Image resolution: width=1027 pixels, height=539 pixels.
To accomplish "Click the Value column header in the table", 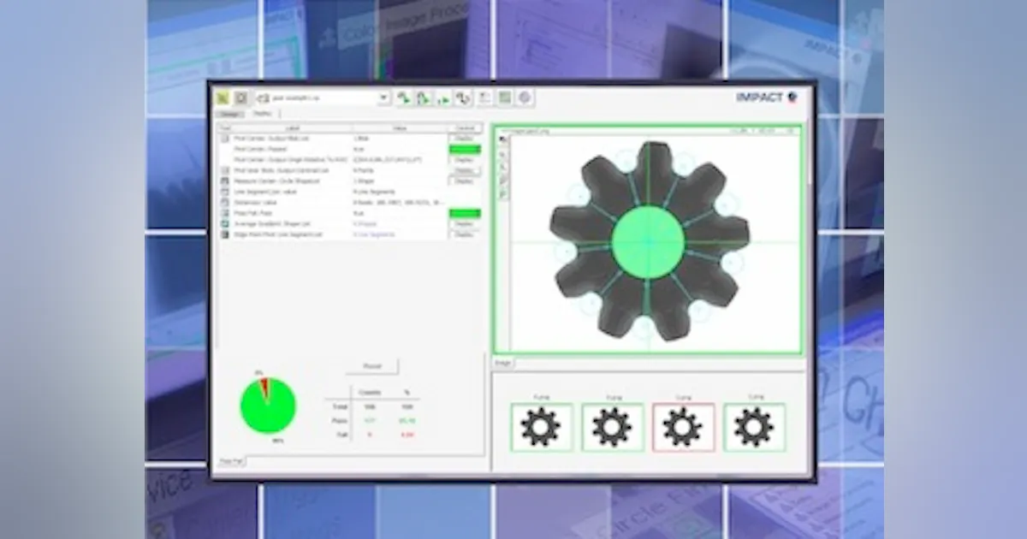I will 400,127.
